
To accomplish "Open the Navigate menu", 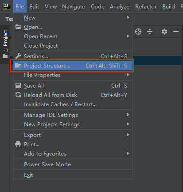I will click(x=74, y=7).
